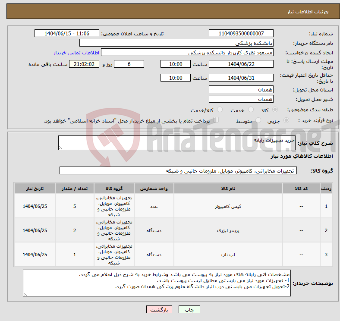This screenshot has height=321, width=340.
Task: Click the delivery city field همدان
Action: tap(241, 99)
